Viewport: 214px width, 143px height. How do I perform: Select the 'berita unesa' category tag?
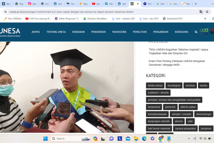[x=155, y=86]
